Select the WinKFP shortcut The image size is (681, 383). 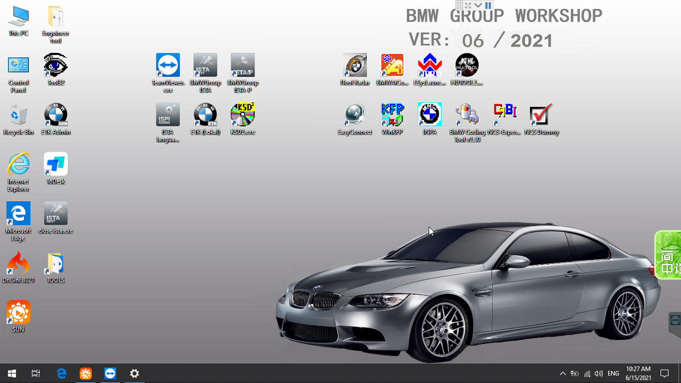point(392,120)
